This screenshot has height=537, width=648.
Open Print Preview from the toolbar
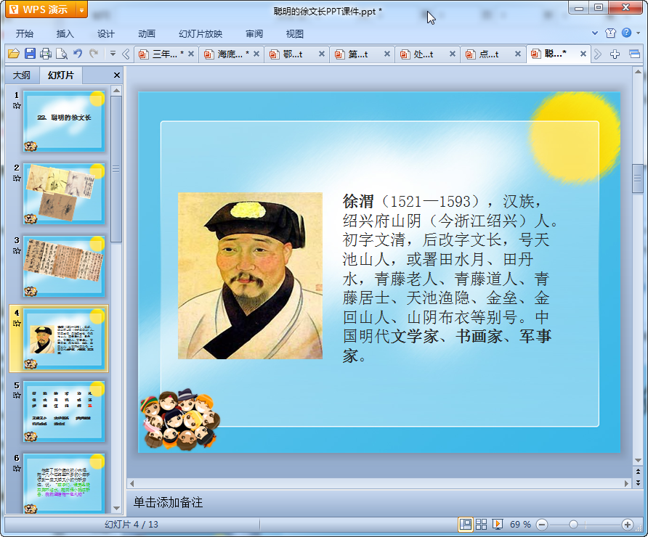(x=62, y=54)
